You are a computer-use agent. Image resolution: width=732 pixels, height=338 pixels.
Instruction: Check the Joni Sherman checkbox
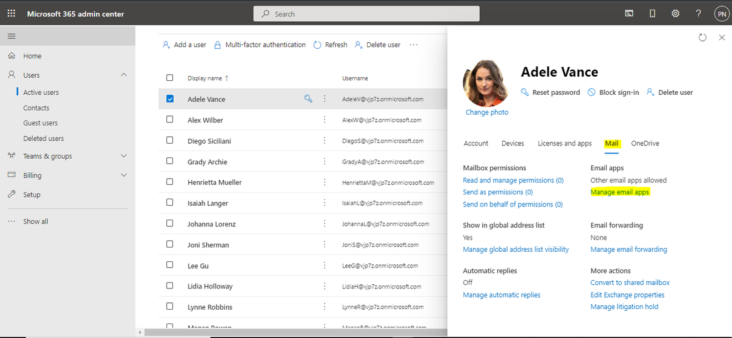tap(169, 244)
